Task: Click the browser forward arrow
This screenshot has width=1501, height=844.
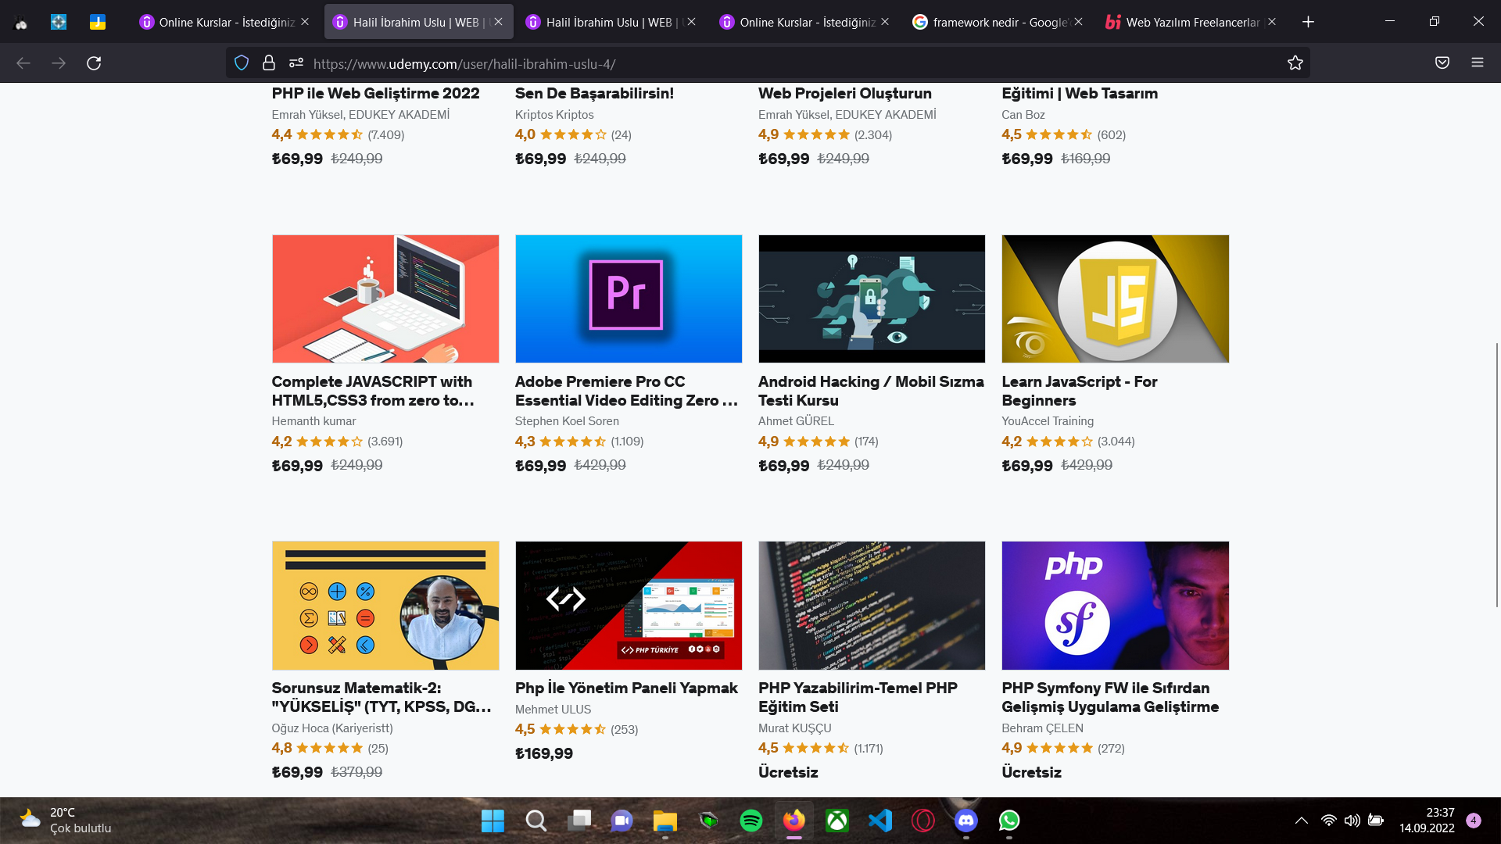Action: tap(59, 63)
